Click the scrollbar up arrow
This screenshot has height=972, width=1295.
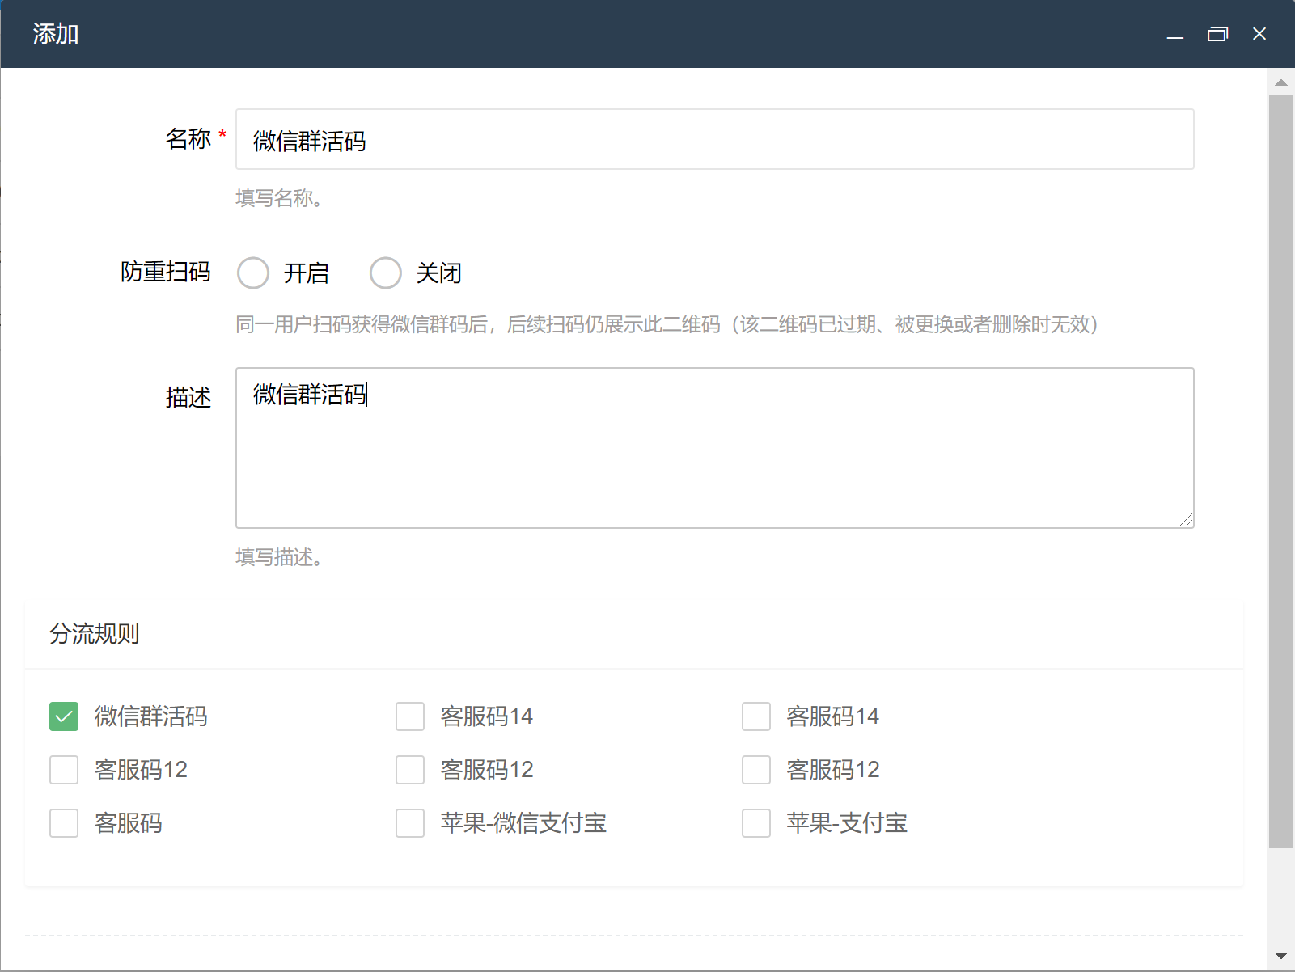[x=1281, y=82]
